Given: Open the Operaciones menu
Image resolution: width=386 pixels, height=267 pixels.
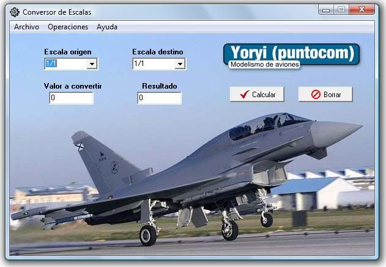Looking at the screenshot, I should pyautogui.click(x=68, y=27).
